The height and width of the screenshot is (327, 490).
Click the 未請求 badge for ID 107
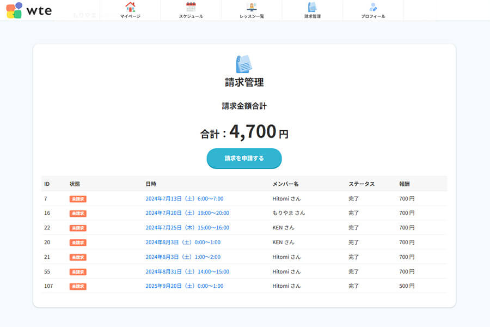(77, 286)
